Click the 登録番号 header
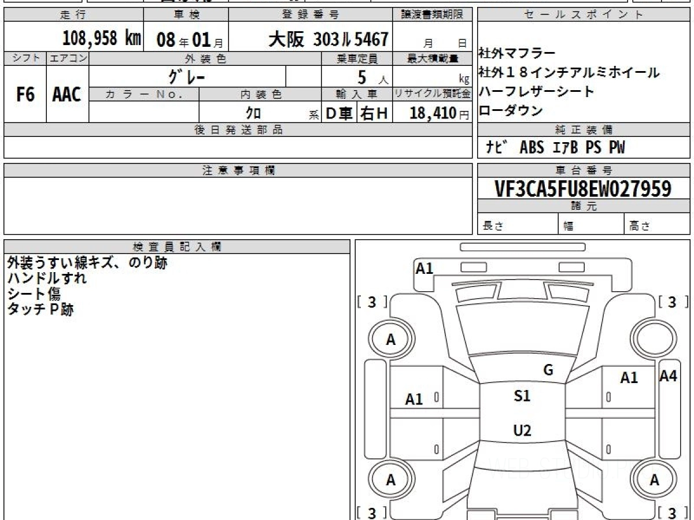Image resolution: width=694 pixels, height=520 pixels. point(311,15)
